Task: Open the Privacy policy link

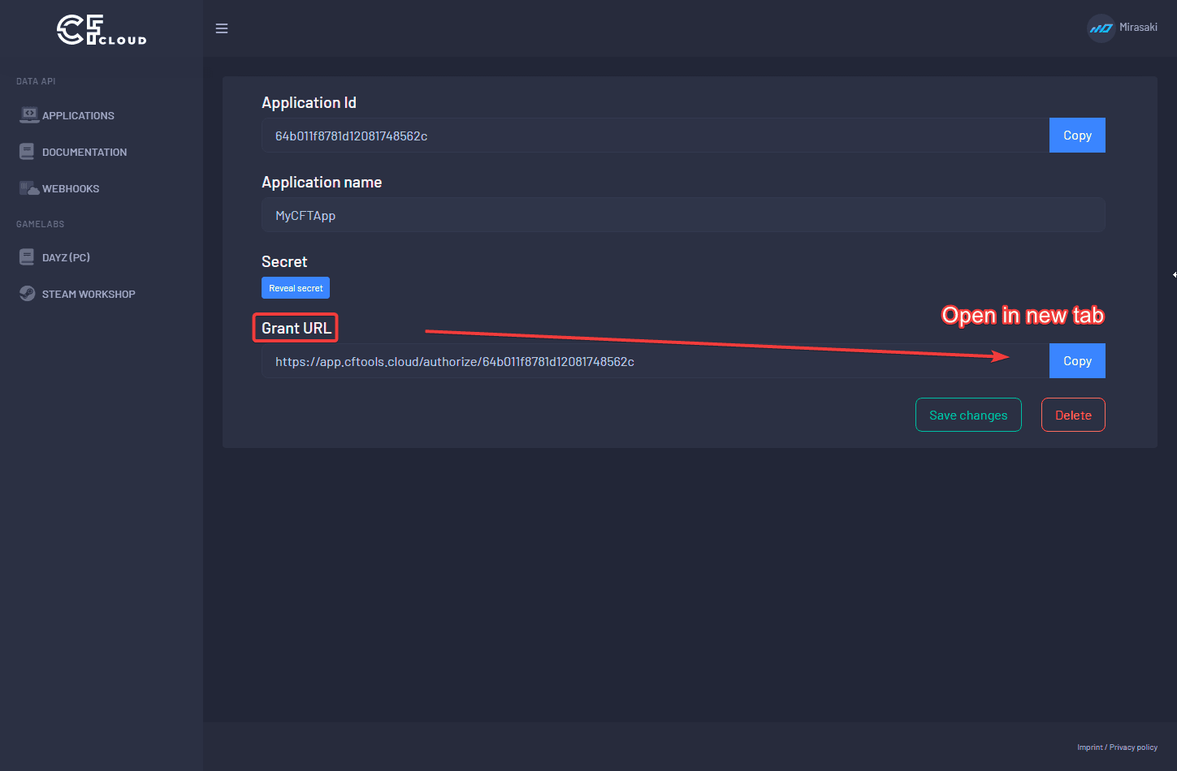Action: pos(1133,747)
